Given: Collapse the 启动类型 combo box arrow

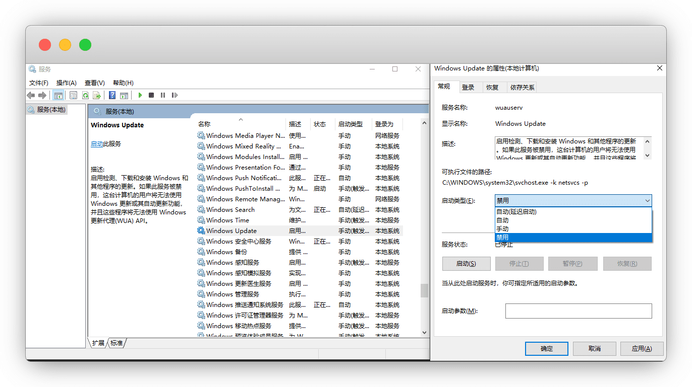Looking at the screenshot, I should pyautogui.click(x=647, y=201).
